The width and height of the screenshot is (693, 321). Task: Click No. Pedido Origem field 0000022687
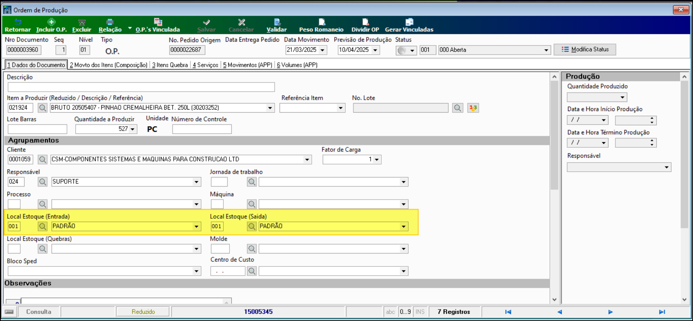(187, 50)
